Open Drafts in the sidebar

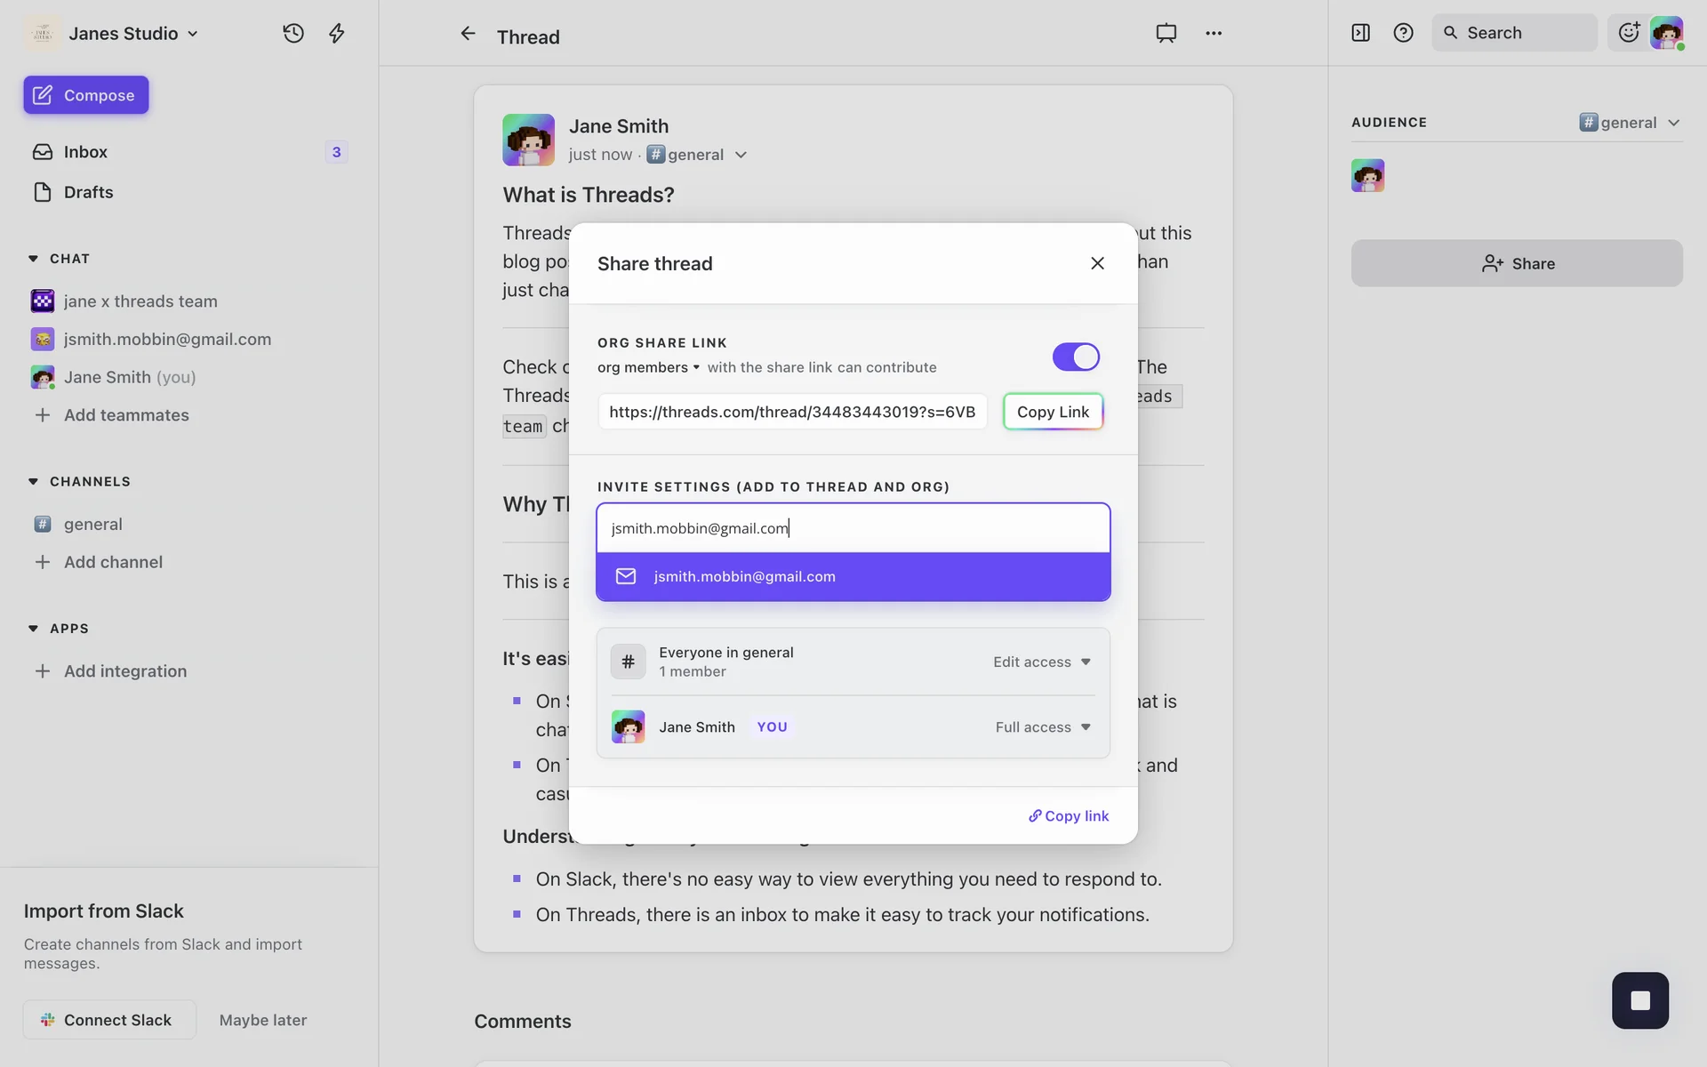click(x=88, y=192)
